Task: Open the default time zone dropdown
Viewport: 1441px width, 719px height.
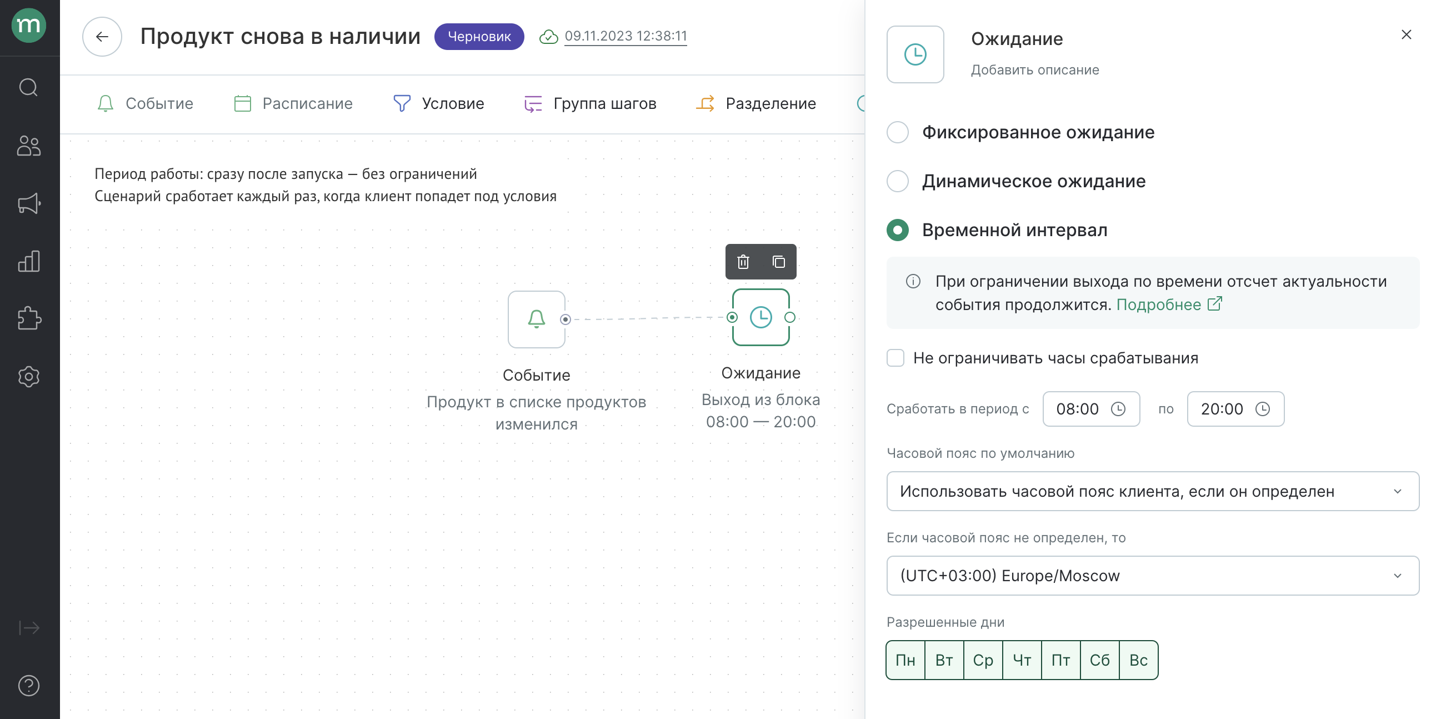Action: (x=1152, y=491)
